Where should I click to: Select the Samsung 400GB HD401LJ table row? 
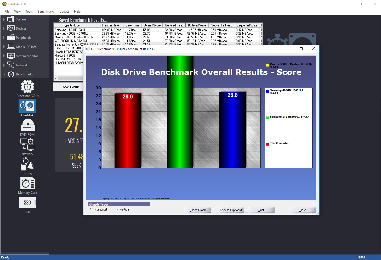coord(157,34)
